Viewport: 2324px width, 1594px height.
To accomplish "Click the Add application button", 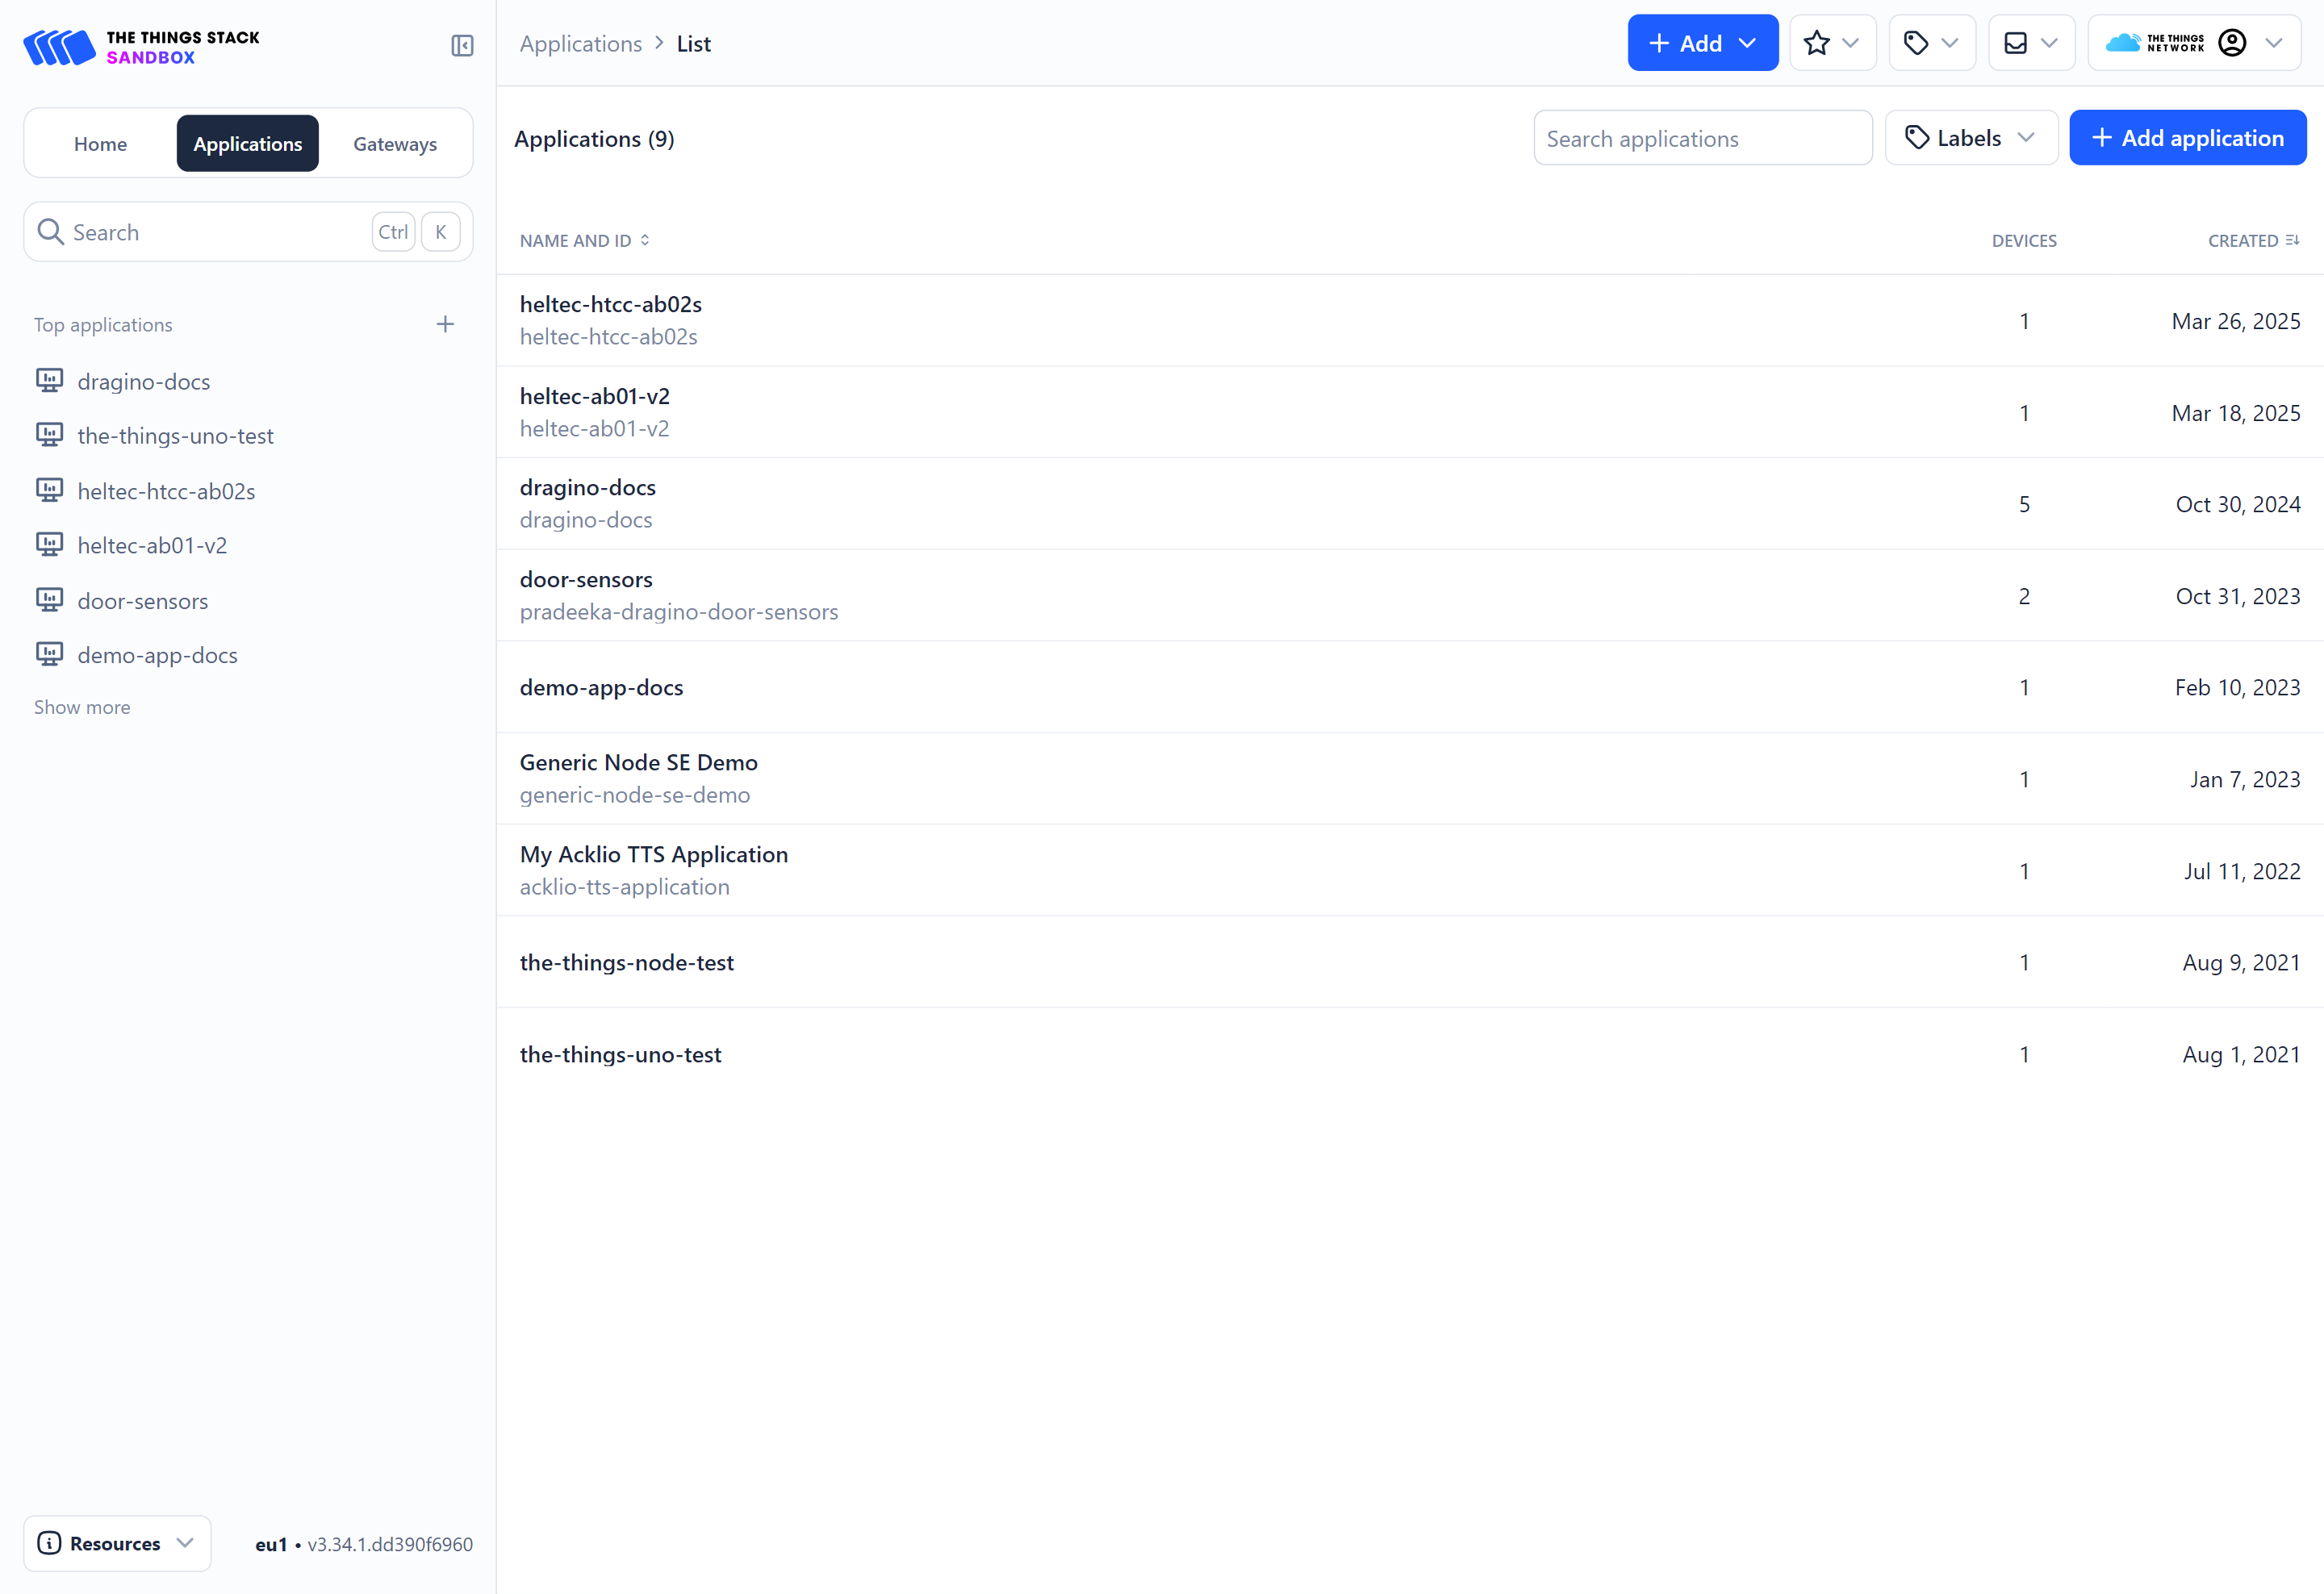I will click(2187, 138).
